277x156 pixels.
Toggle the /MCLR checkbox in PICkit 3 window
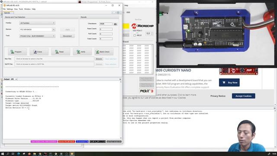pyautogui.click(x=135, y=36)
